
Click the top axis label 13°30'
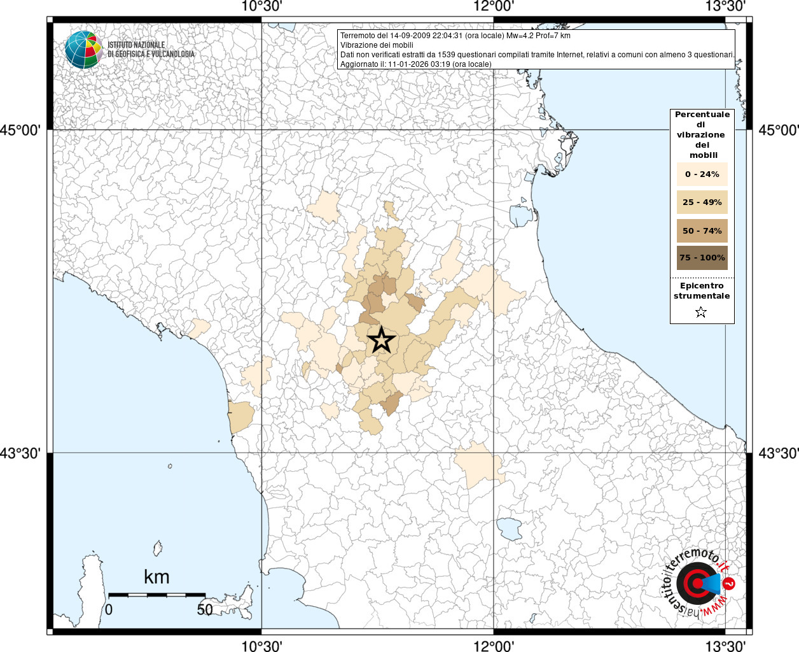pos(726,6)
